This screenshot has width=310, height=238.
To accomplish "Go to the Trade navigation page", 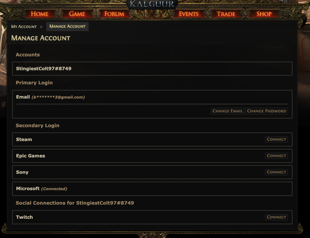I will coord(226,14).
